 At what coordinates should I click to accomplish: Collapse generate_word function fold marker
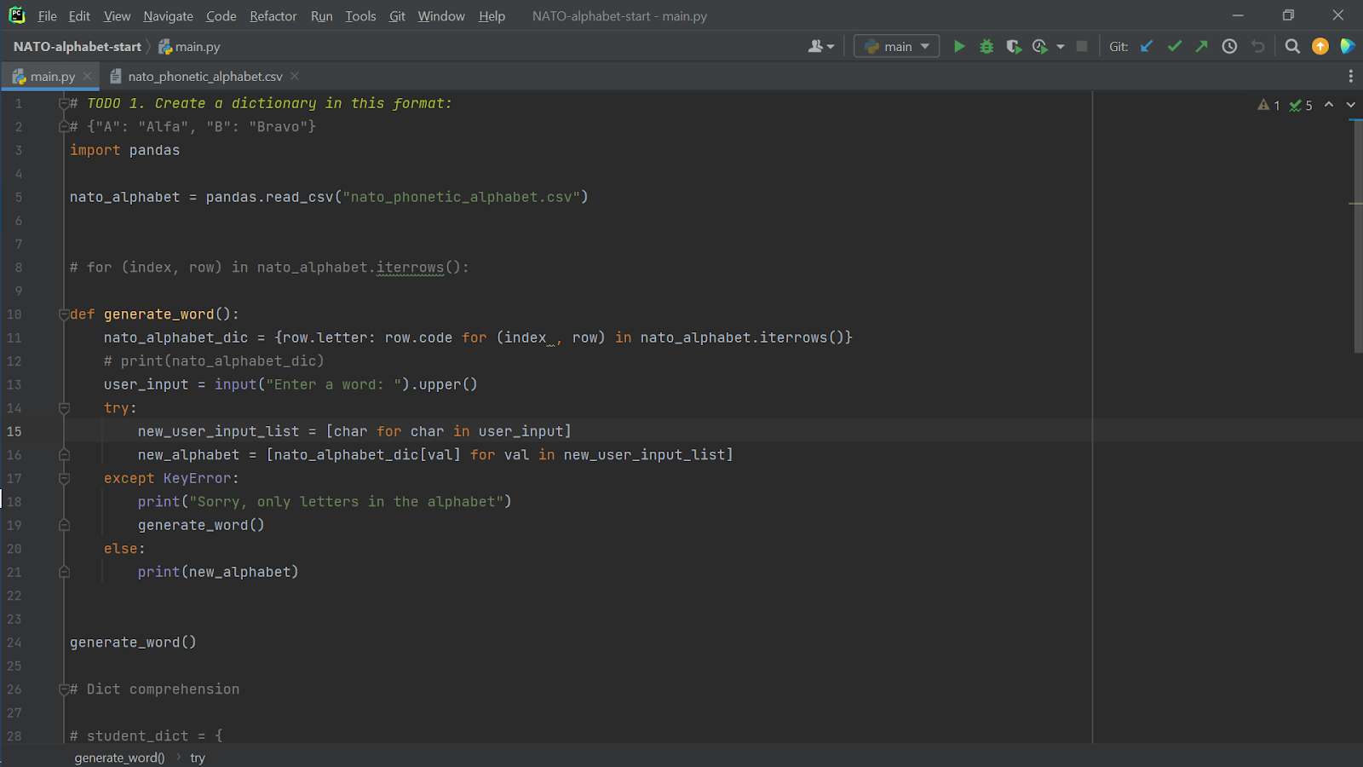click(x=64, y=314)
